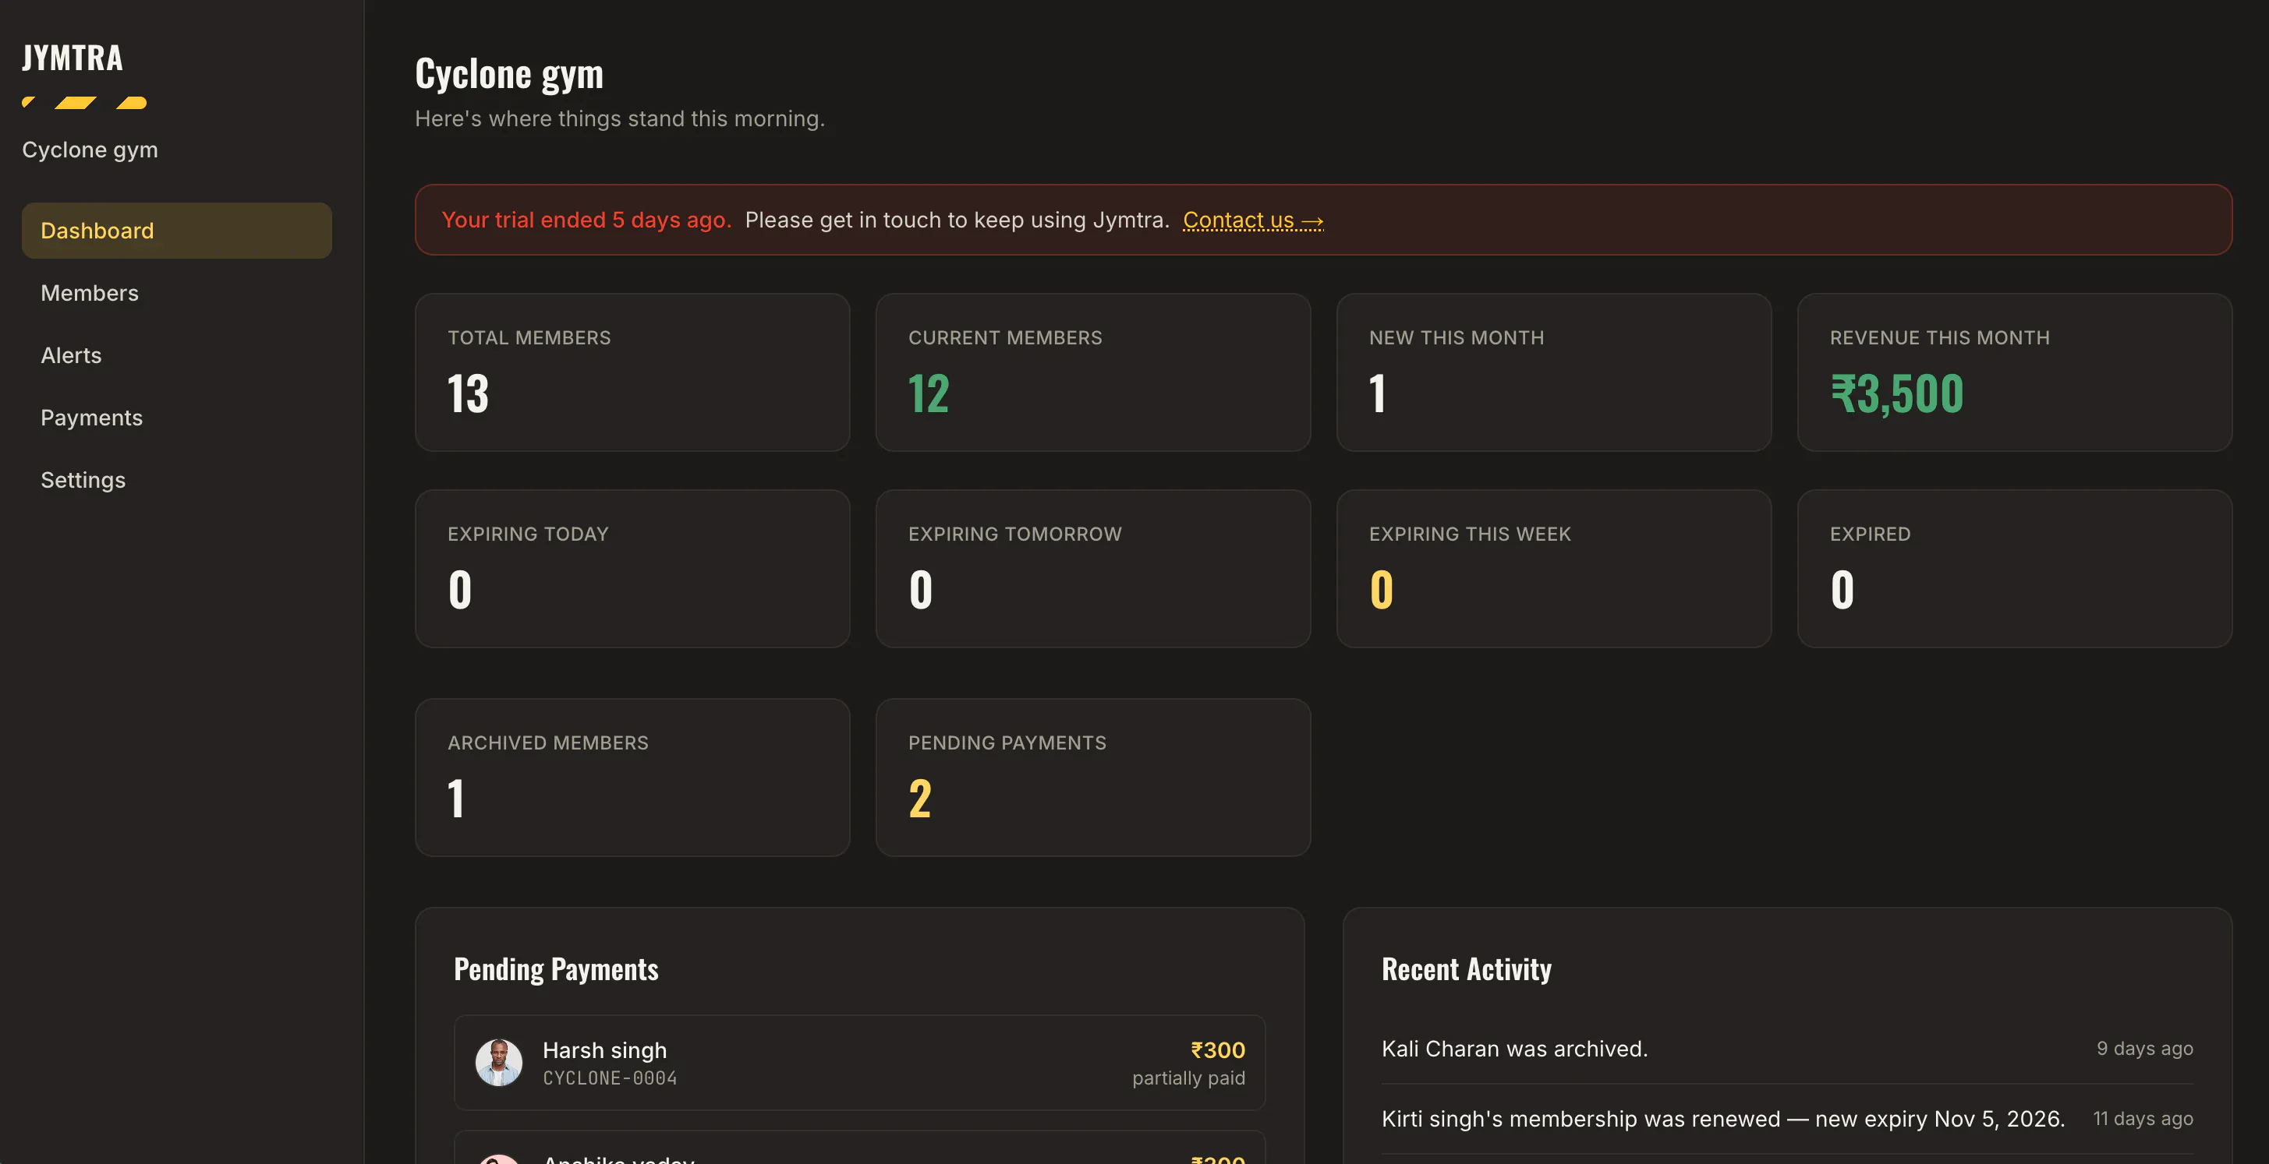Open the Total Members card
The image size is (2269, 1164).
point(632,372)
